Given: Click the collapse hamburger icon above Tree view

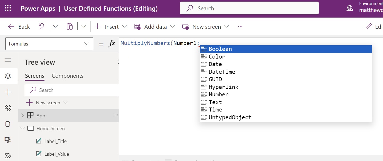Looking at the screenshot, I should (x=8, y=60).
